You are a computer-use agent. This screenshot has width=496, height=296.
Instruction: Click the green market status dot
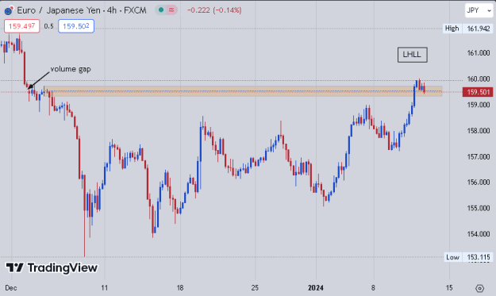click(161, 10)
